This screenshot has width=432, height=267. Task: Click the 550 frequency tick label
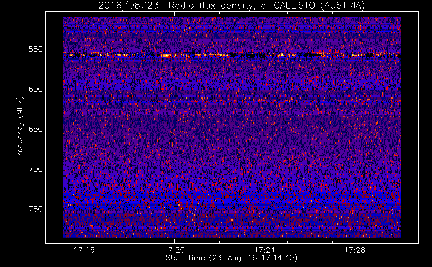(x=36, y=49)
